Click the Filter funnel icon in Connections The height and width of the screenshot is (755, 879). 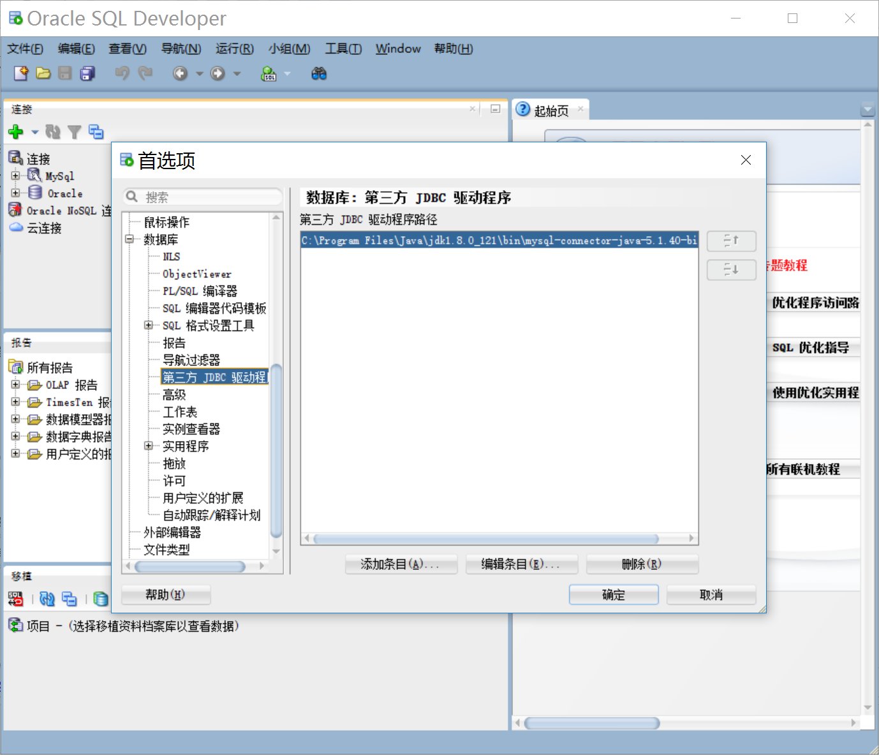[75, 132]
